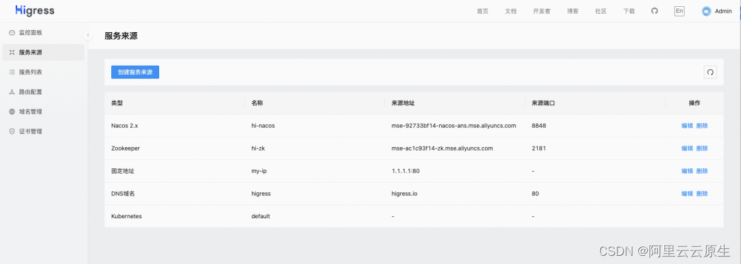
Task: Click the 创建服务来源 button
Action: point(135,72)
